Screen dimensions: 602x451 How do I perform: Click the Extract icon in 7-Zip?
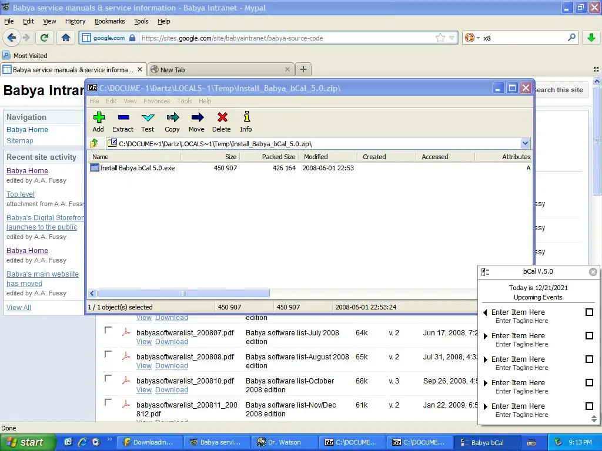123,122
